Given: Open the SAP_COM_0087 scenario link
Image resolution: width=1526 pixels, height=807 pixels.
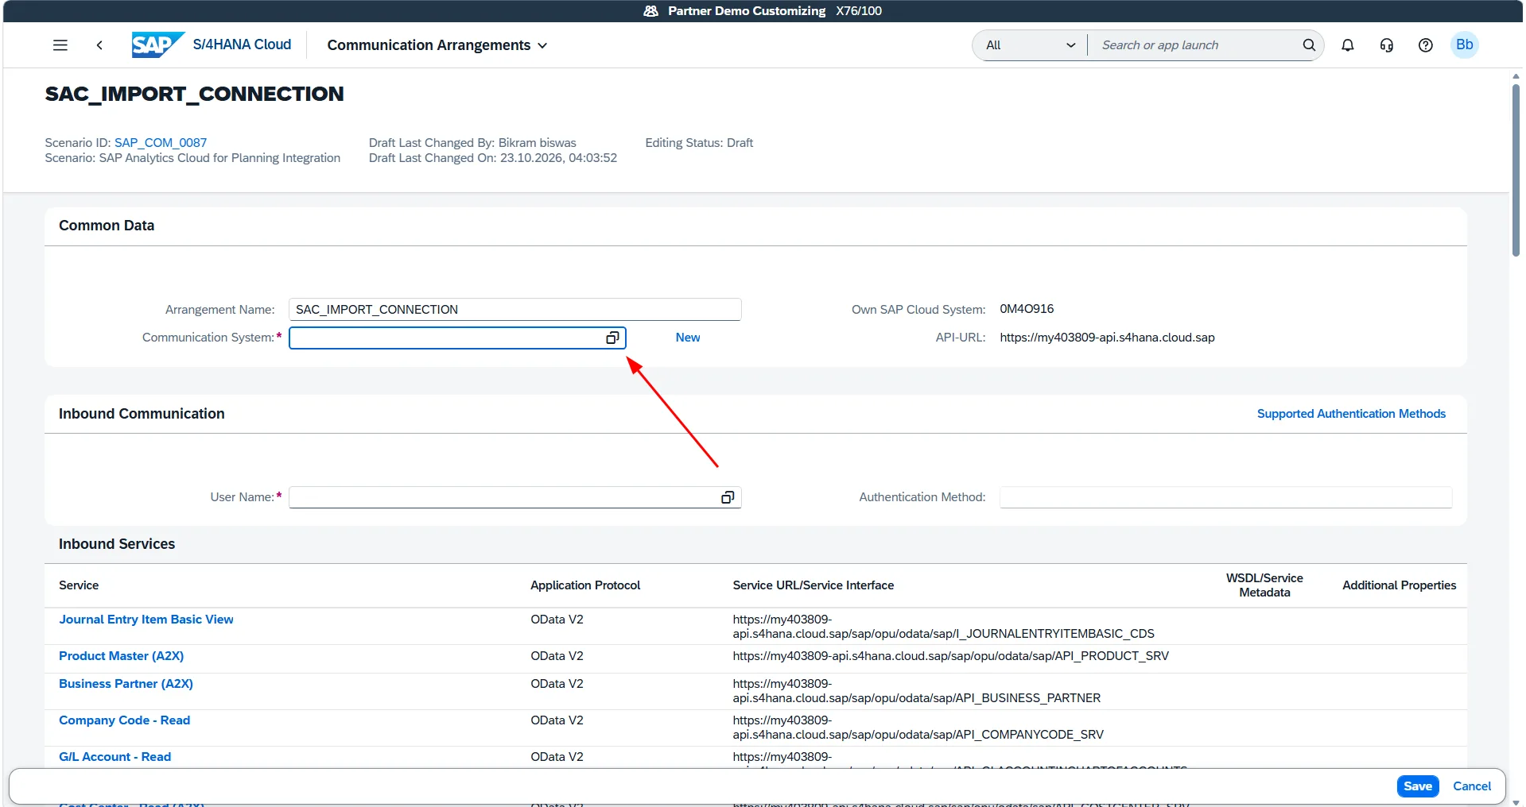Looking at the screenshot, I should [x=161, y=143].
